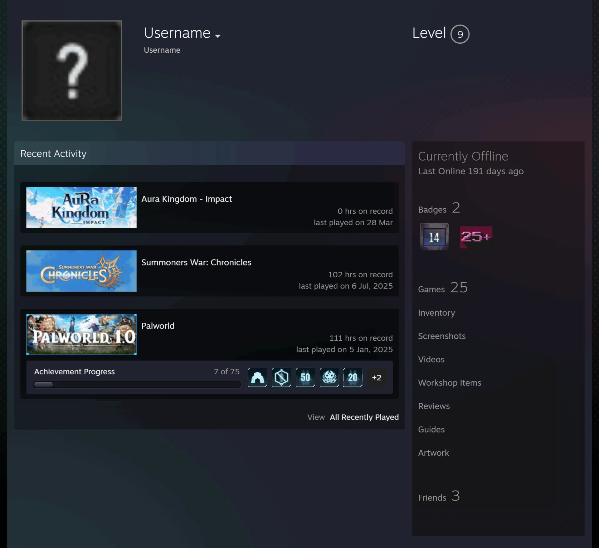Open the profile avatar question mark image
This screenshot has height=548, width=599.
tap(72, 70)
